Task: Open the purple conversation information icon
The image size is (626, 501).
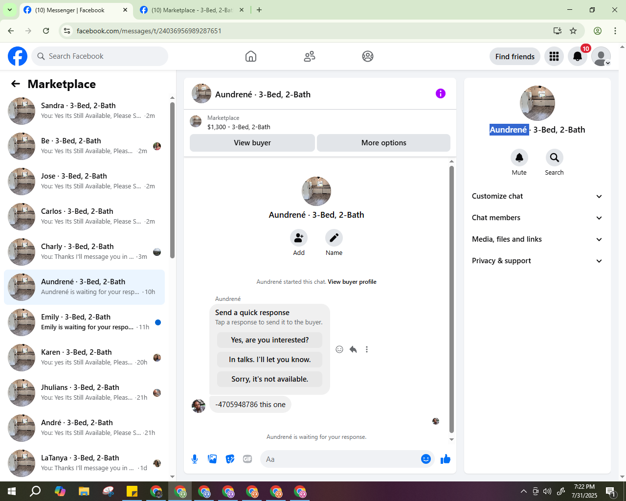Action: [441, 93]
